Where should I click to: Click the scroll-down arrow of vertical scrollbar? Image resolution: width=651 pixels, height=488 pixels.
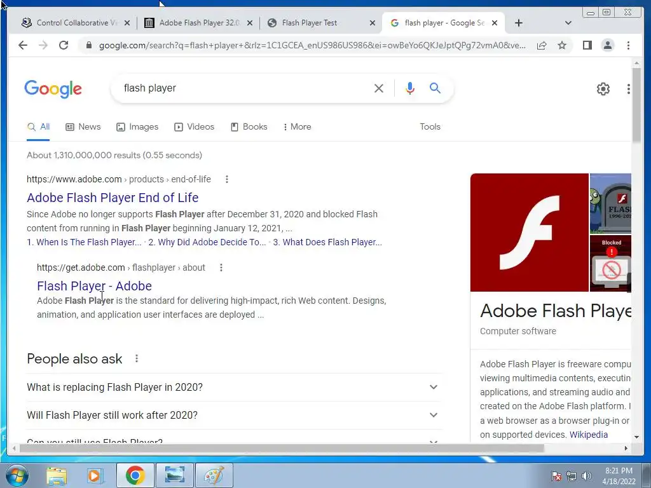[x=636, y=437]
